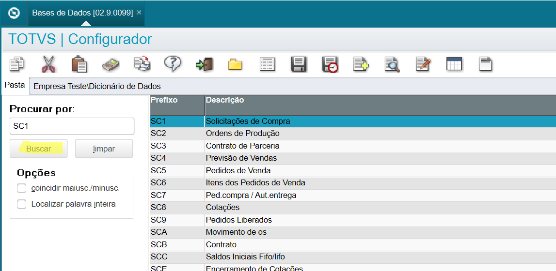Click the magnifier view document icon
Image resolution: width=556 pixels, height=271 pixels.
point(392,65)
